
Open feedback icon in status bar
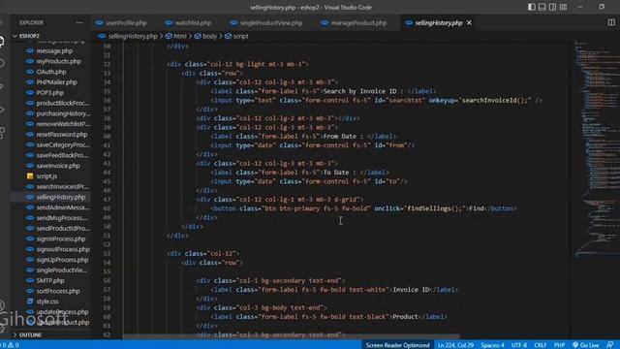click(x=610, y=345)
